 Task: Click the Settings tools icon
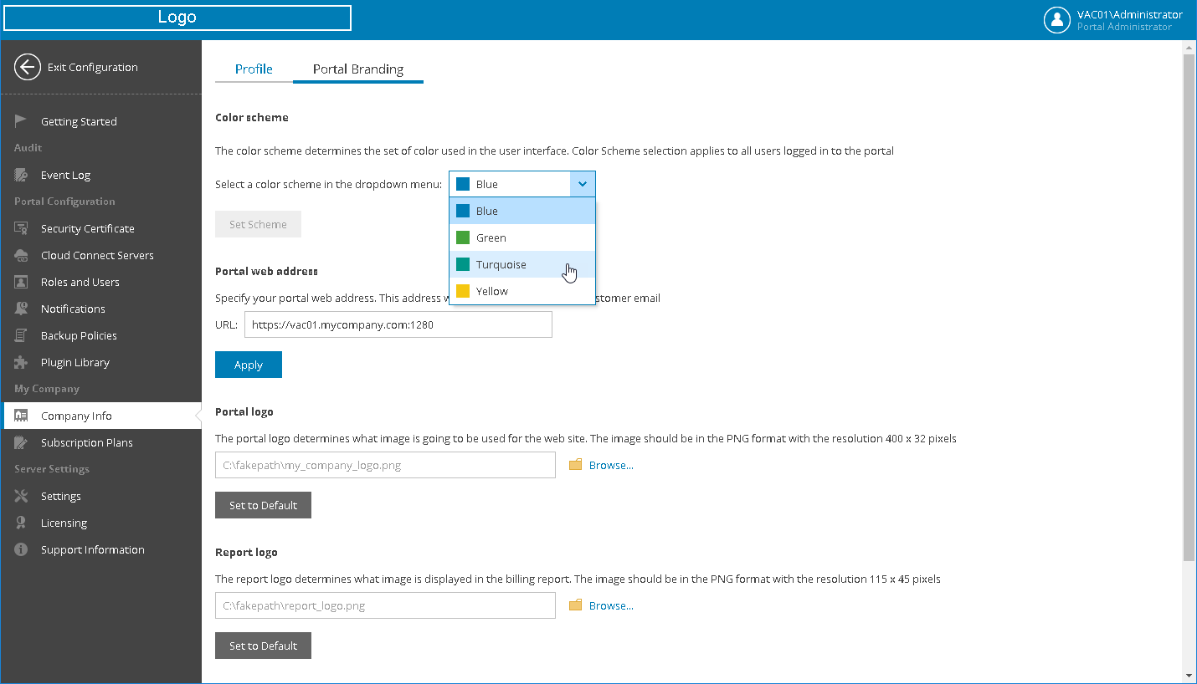[22, 496]
